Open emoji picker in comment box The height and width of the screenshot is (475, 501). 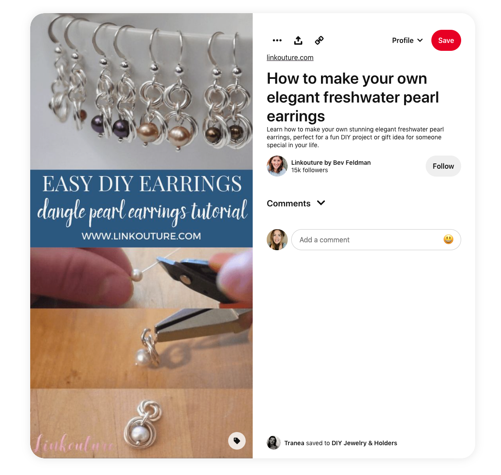[448, 239]
